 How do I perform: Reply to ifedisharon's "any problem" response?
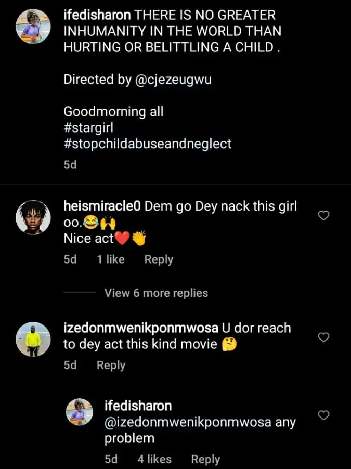tap(205, 459)
